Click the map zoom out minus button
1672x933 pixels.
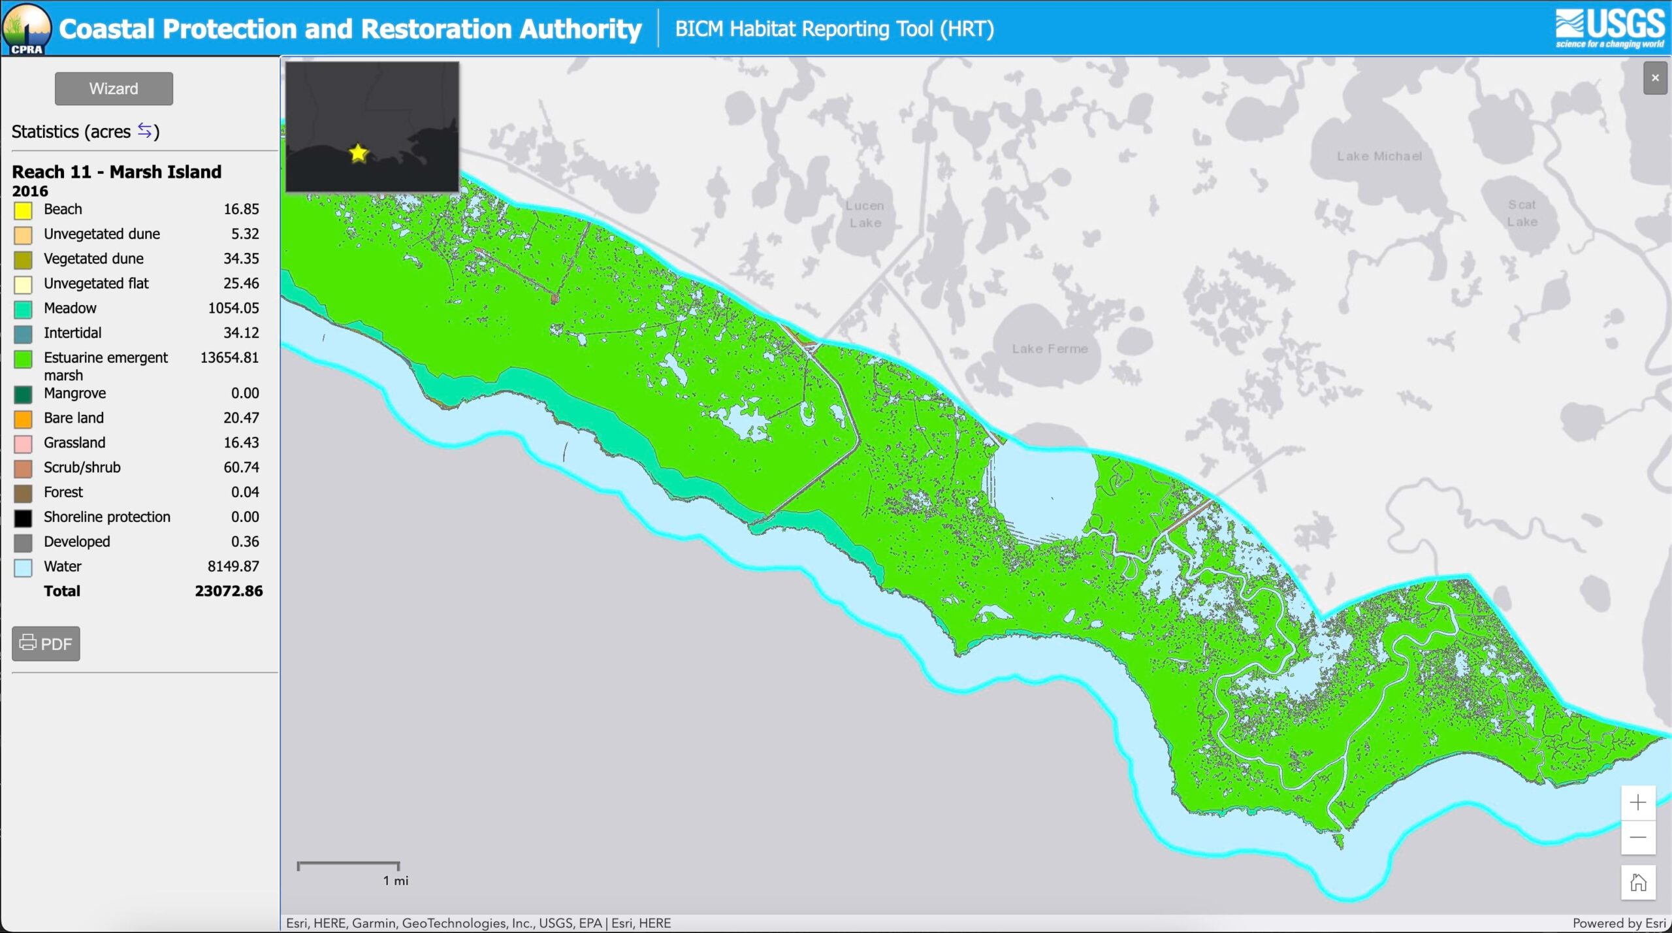pos(1637,837)
